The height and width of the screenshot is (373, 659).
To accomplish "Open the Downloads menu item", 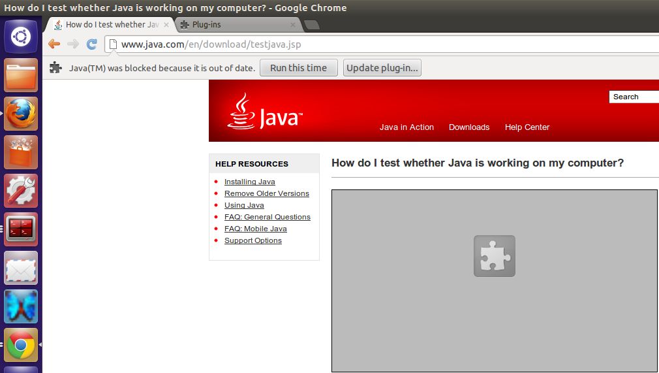I will [x=469, y=127].
